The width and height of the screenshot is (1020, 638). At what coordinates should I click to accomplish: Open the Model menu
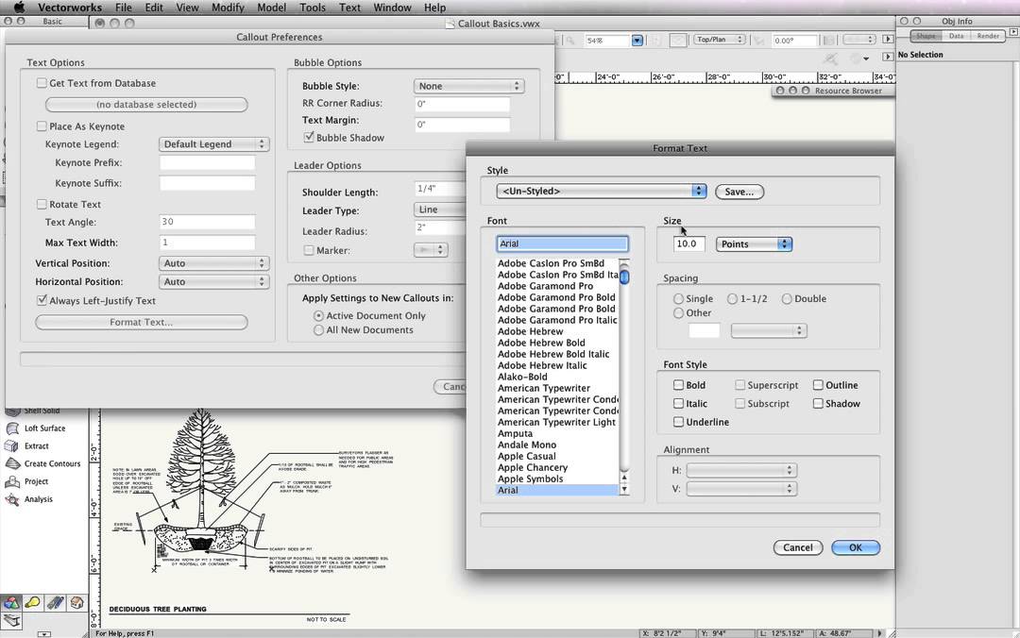[x=271, y=8]
